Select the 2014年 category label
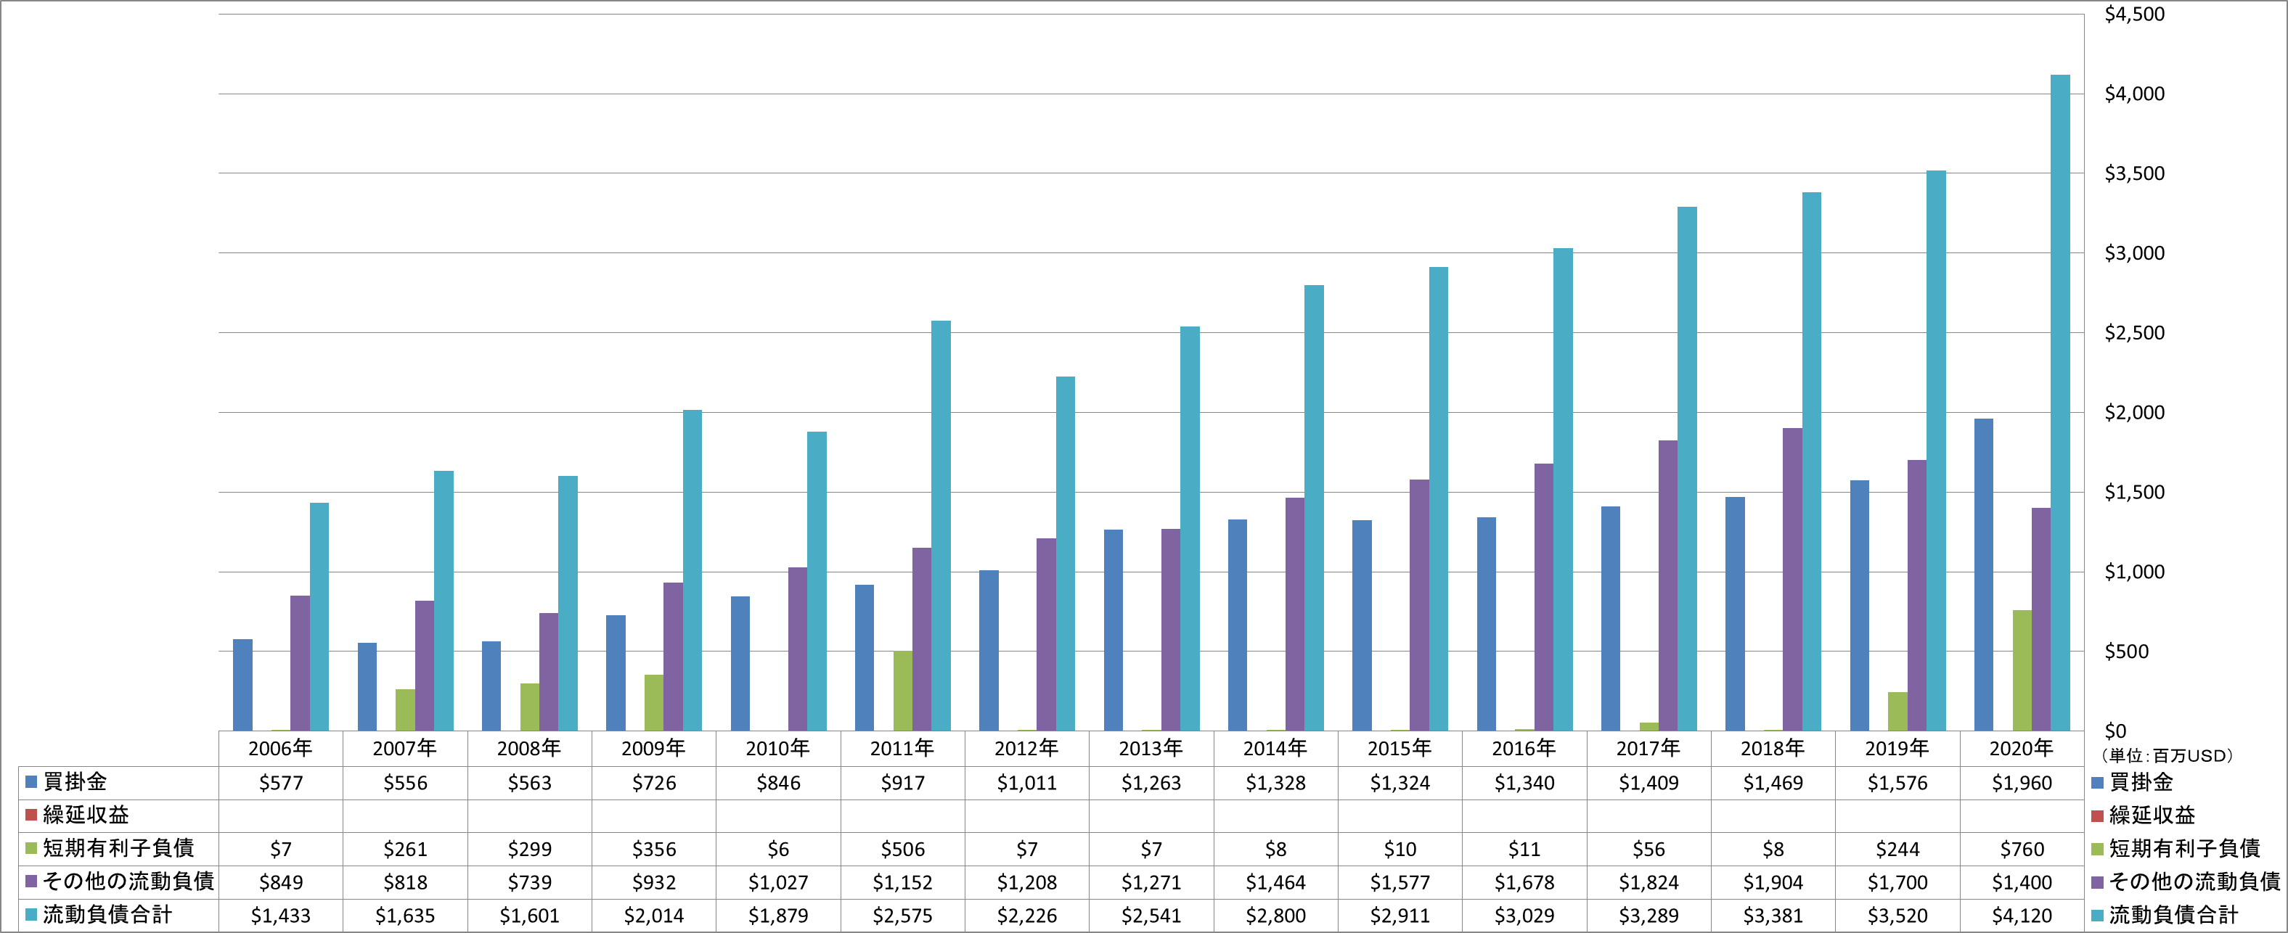 pos(1275,748)
